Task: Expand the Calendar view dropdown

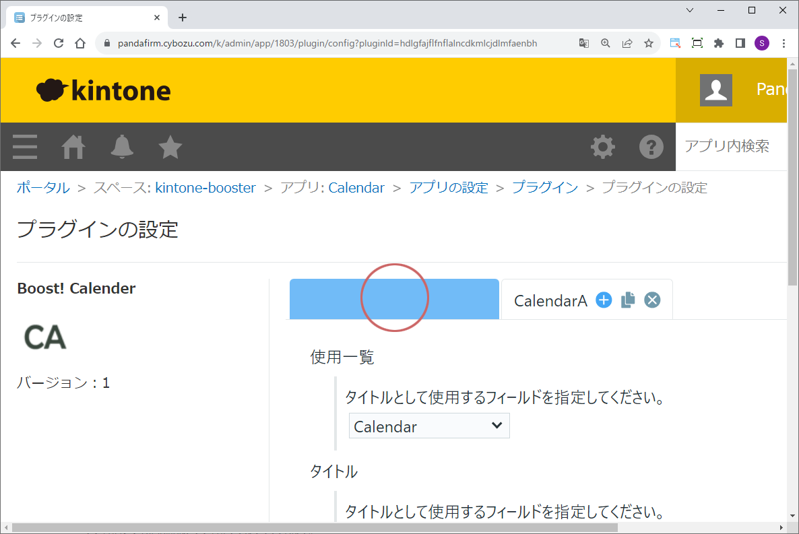Action: (x=428, y=426)
